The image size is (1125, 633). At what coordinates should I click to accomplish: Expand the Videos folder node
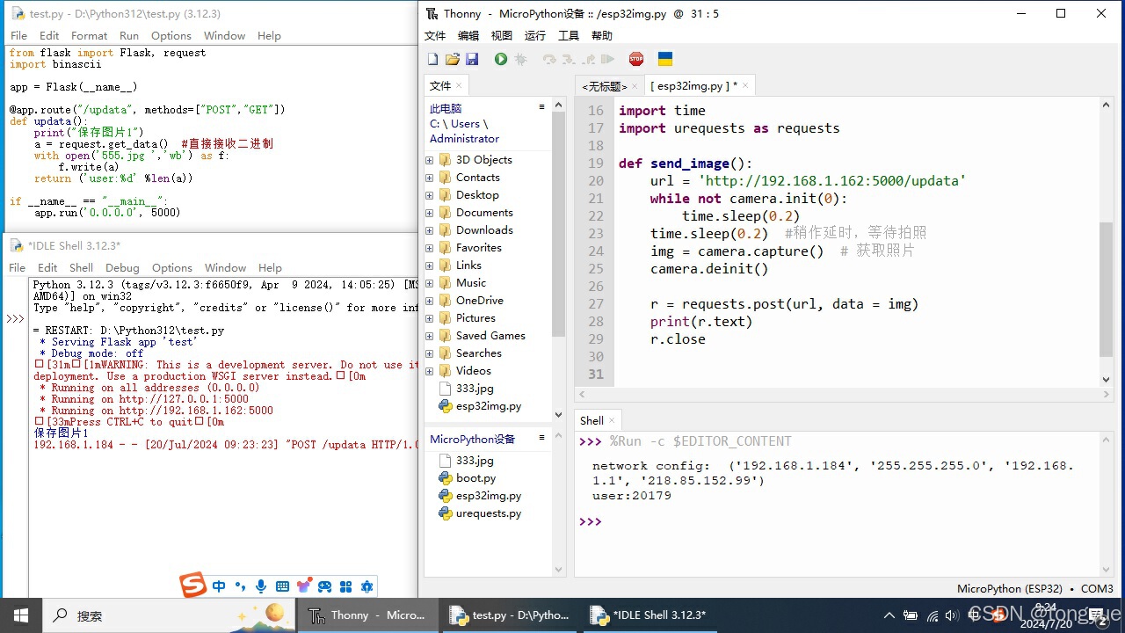(x=430, y=371)
